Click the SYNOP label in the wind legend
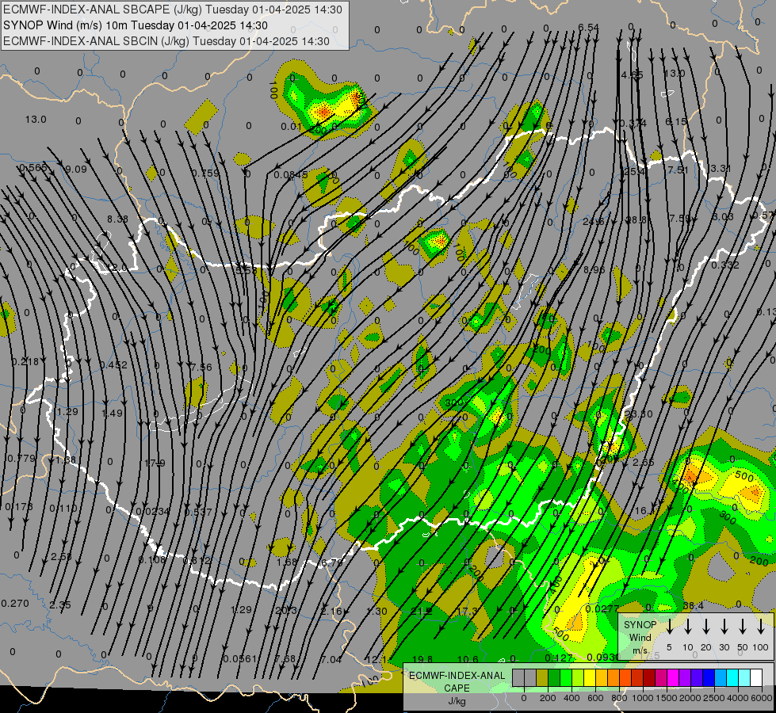 640,624
